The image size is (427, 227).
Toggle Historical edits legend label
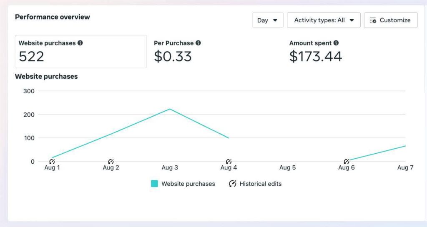260,184
